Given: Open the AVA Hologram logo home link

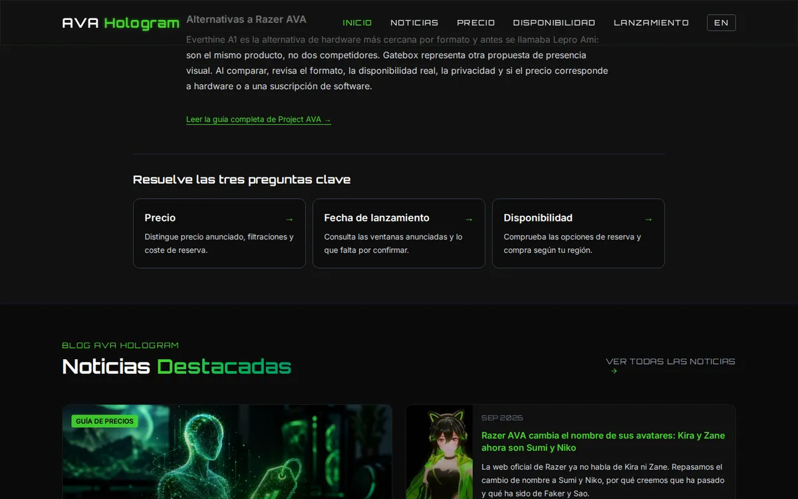Looking at the screenshot, I should pyautogui.click(x=120, y=23).
